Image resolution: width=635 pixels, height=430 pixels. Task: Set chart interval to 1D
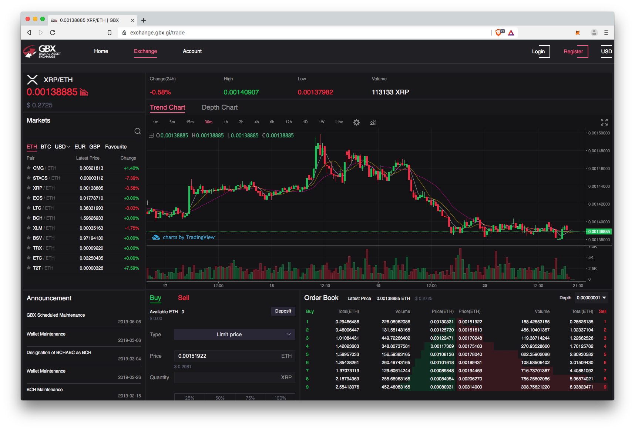(x=305, y=122)
